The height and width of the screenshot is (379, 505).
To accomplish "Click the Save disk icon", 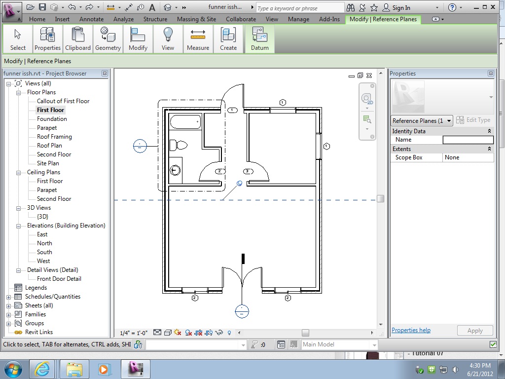I will tap(42, 7).
